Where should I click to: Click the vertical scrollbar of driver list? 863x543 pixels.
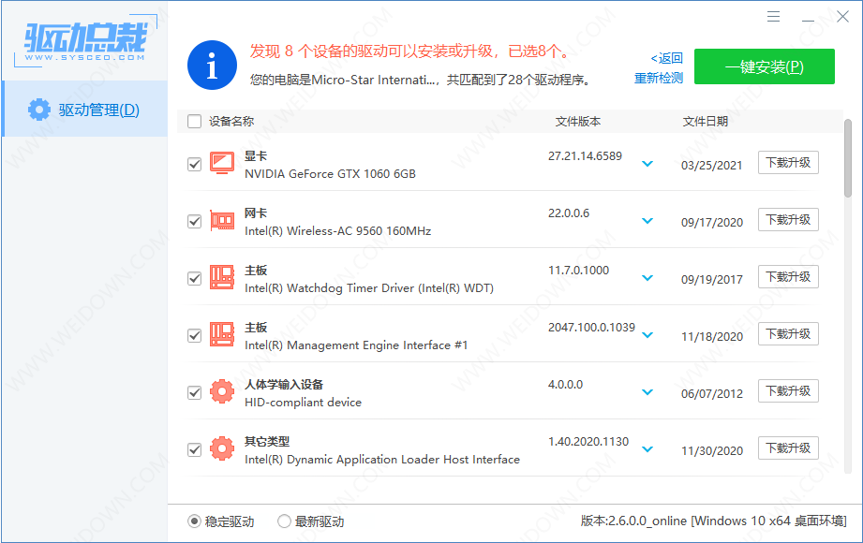pyautogui.click(x=848, y=159)
